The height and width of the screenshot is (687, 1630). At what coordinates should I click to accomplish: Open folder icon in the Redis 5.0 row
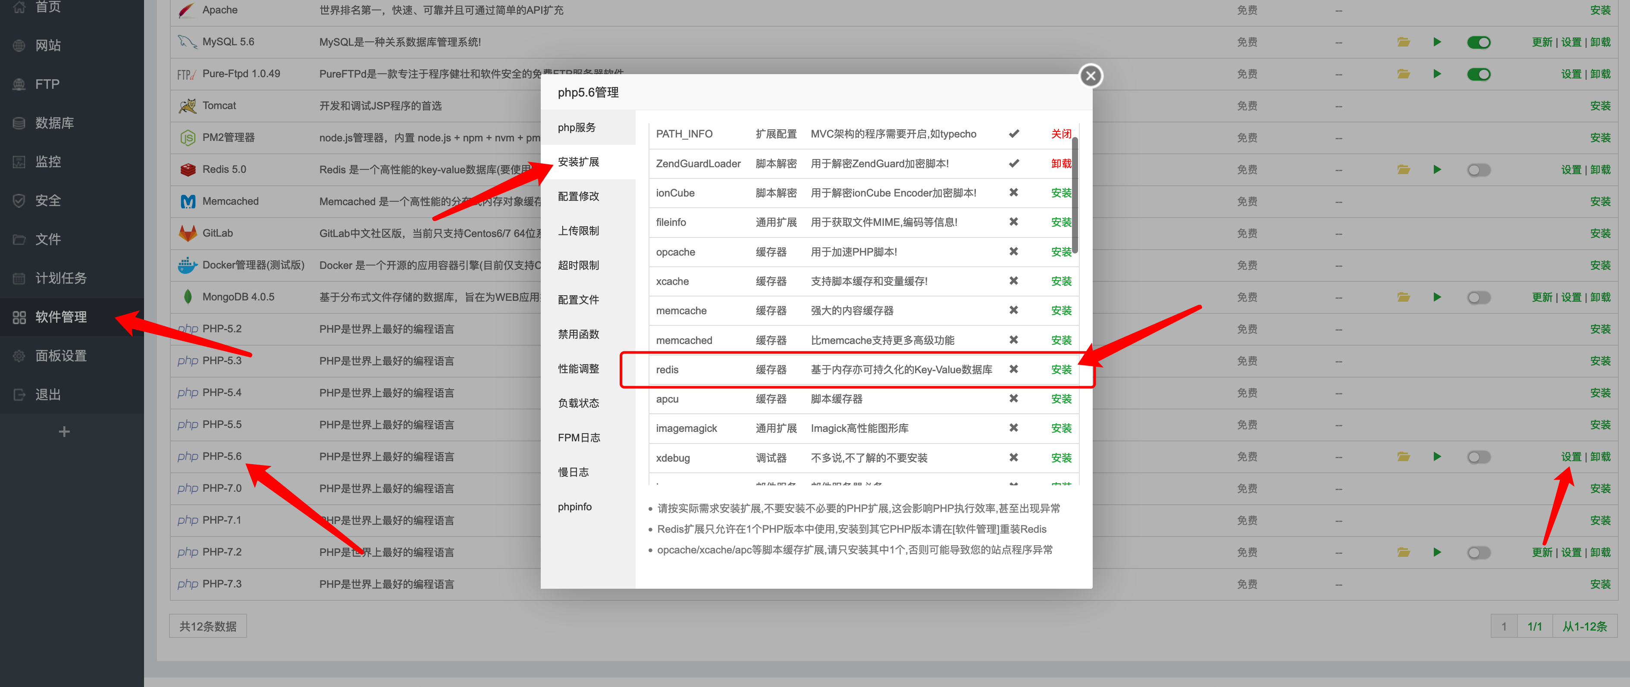click(1403, 169)
